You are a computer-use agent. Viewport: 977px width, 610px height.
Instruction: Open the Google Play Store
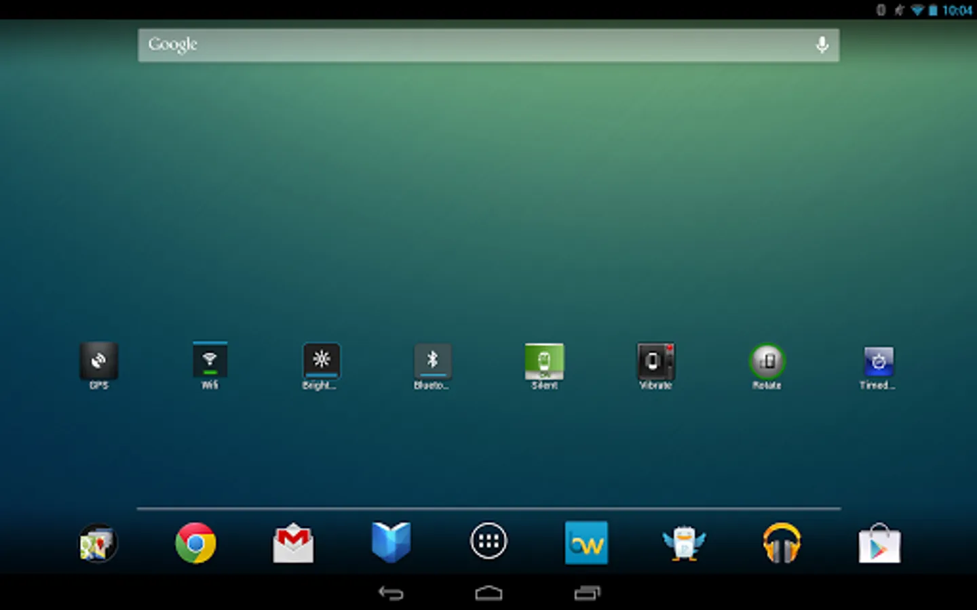click(x=879, y=543)
